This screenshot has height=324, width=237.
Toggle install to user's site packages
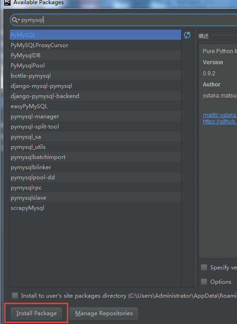pyautogui.click(x=15, y=295)
